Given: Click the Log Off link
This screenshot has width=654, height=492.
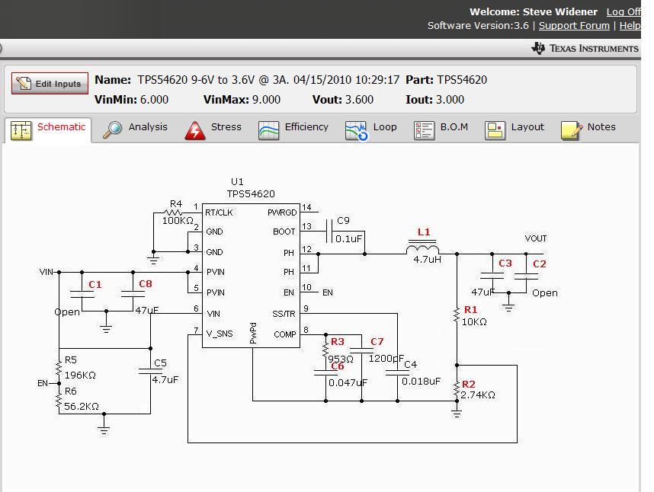Looking at the screenshot, I should pos(624,11).
